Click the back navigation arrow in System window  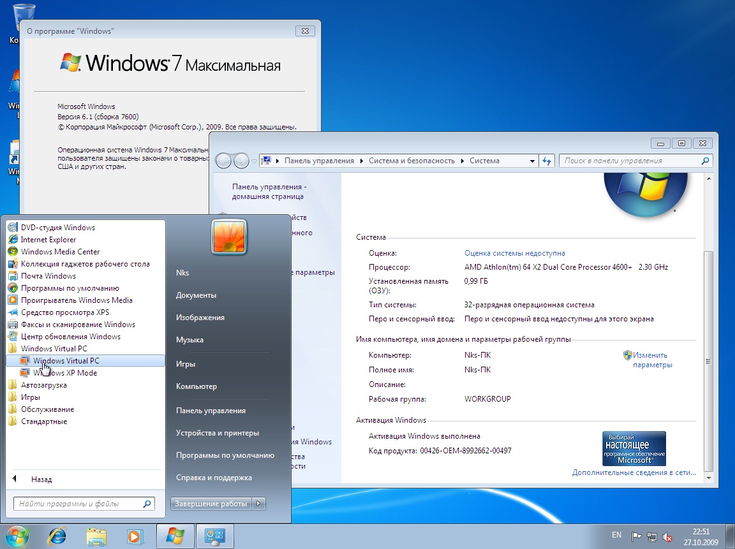click(x=223, y=161)
